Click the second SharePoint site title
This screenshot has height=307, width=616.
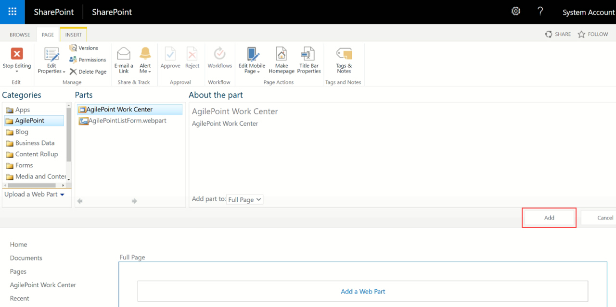[x=112, y=12]
